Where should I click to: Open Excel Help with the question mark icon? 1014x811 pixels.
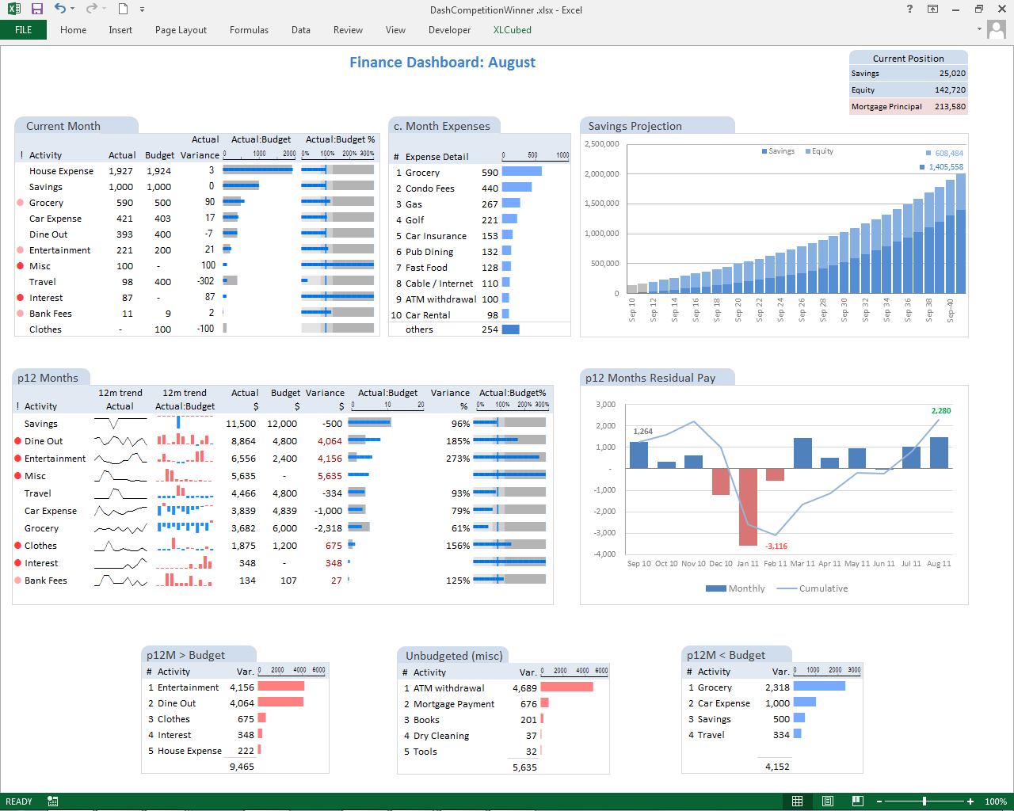click(908, 10)
